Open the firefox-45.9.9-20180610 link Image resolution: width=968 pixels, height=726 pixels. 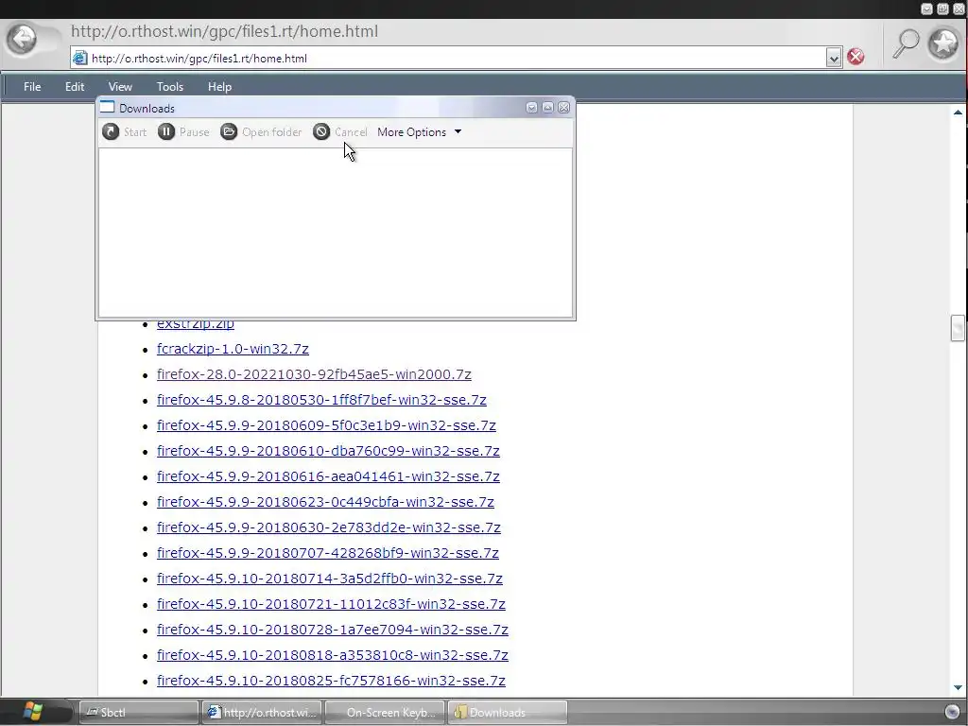coord(328,451)
